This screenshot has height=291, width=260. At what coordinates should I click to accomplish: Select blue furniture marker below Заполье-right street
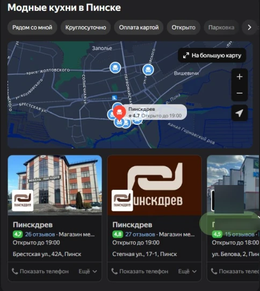point(148,69)
